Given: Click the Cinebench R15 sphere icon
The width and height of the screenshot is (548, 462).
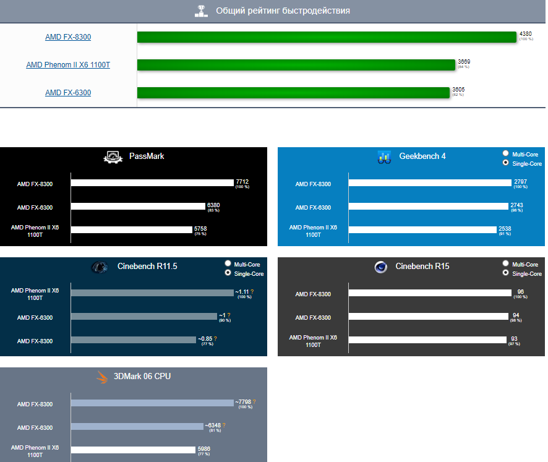Looking at the screenshot, I should pos(380,267).
